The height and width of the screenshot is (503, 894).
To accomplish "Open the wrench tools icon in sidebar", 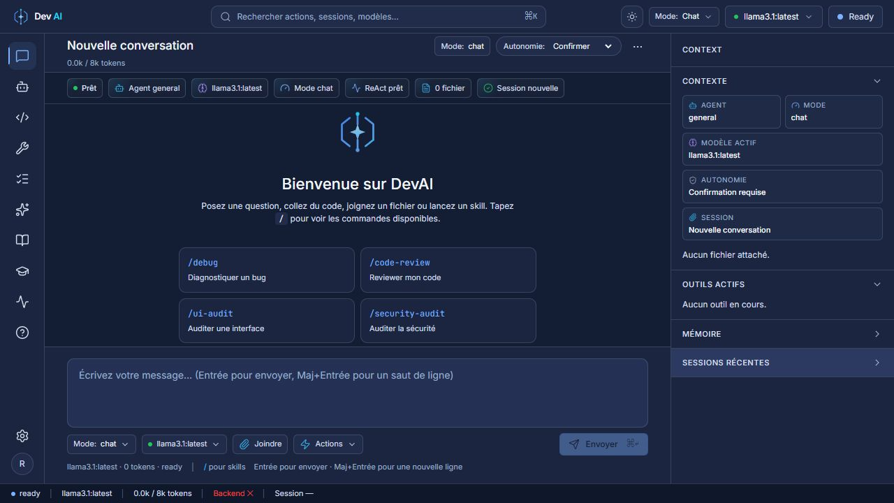I will (22, 148).
